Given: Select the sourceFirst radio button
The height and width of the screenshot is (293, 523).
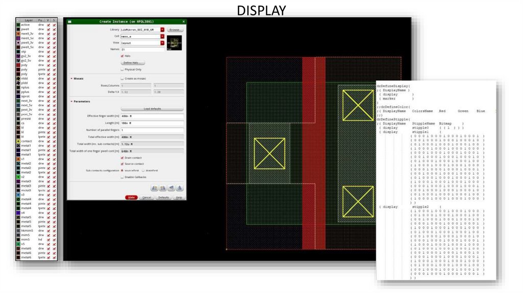Looking at the screenshot, I should 122,170.
